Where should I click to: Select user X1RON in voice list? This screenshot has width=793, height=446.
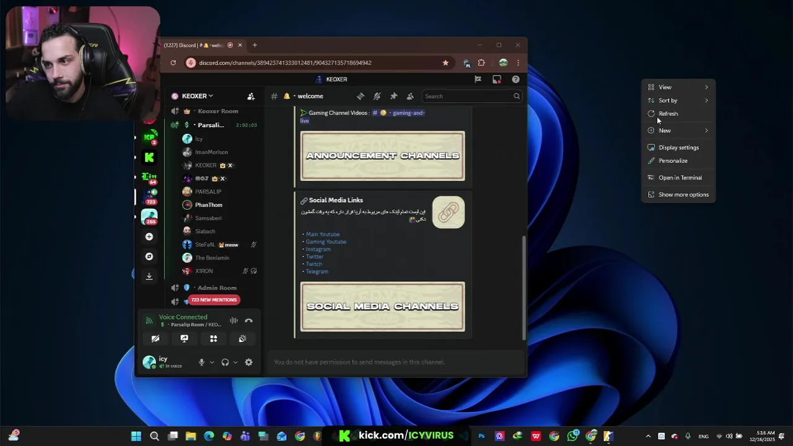pyautogui.click(x=204, y=271)
